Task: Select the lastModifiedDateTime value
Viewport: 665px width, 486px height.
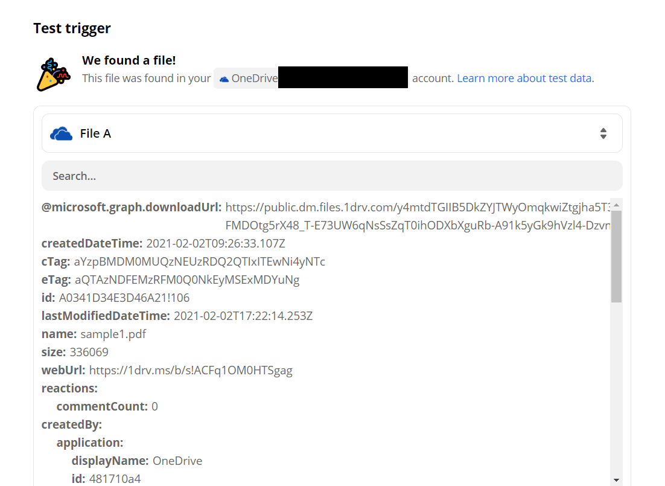Action: [x=243, y=315]
